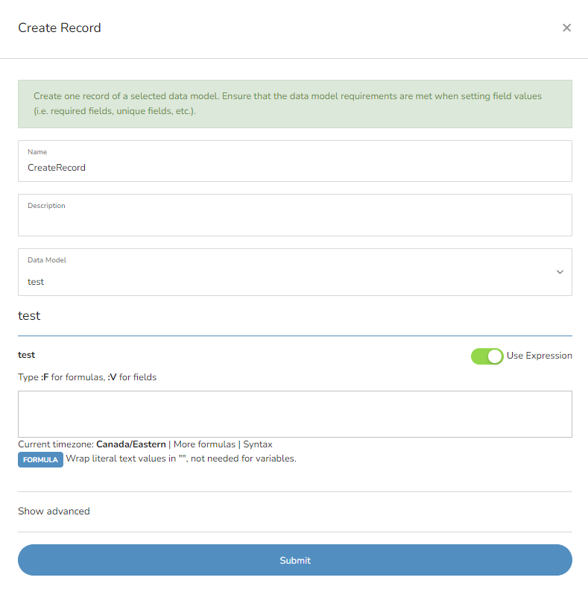Expand the Show advanced section
Screen dimensions: 588x592
click(54, 511)
